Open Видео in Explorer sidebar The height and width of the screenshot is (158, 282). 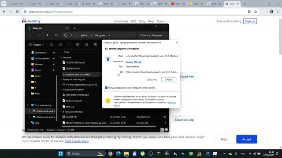[x=38, y=70]
